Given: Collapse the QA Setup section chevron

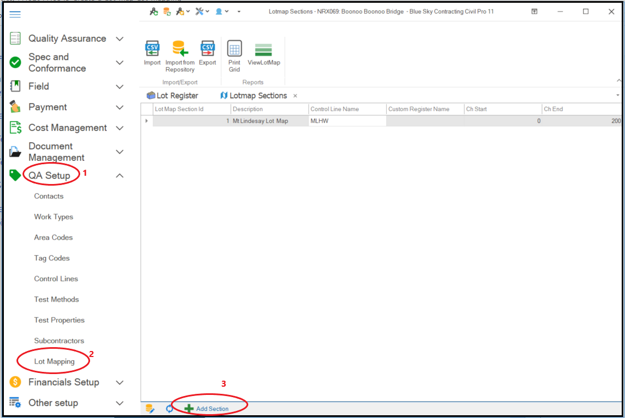Looking at the screenshot, I should (120, 175).
